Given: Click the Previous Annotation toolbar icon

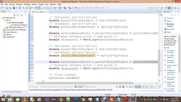Looking at the screenshot, I should (92, 8).
